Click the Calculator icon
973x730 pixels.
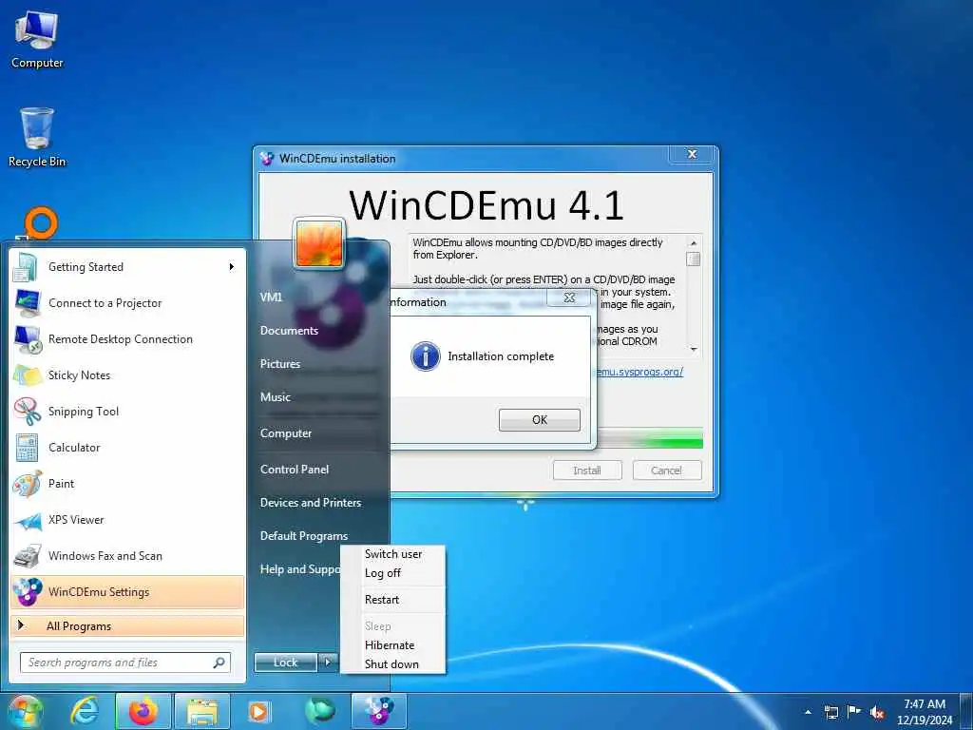27,447
